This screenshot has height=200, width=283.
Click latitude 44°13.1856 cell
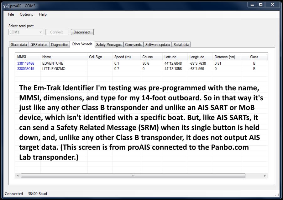click(173, 68)
